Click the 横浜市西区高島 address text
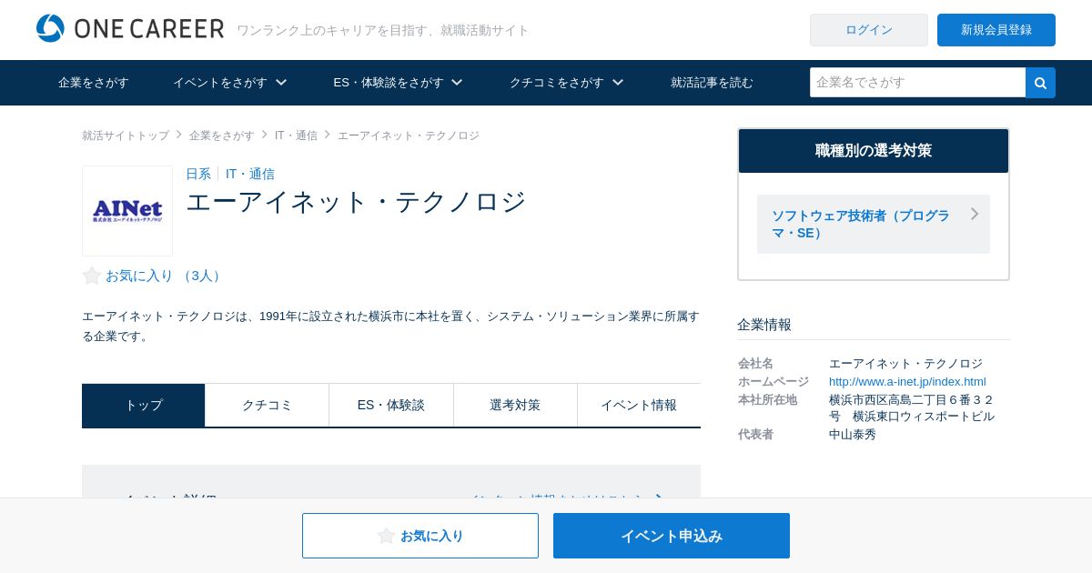 pos(912,408)
